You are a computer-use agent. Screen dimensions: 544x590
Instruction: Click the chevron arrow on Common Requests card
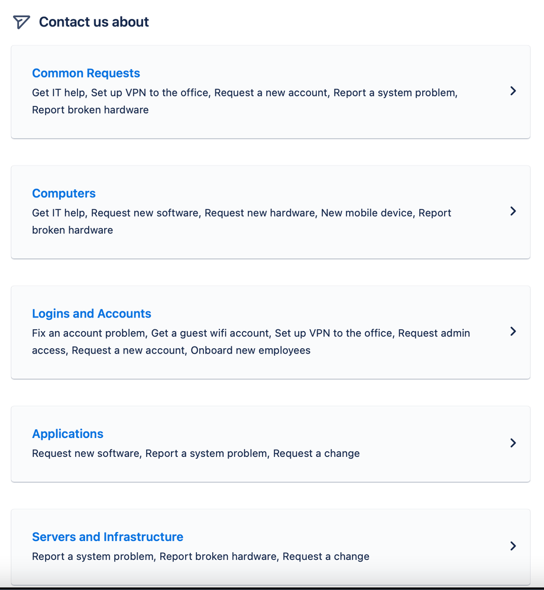pyautogui.click(x=513, y=91)
